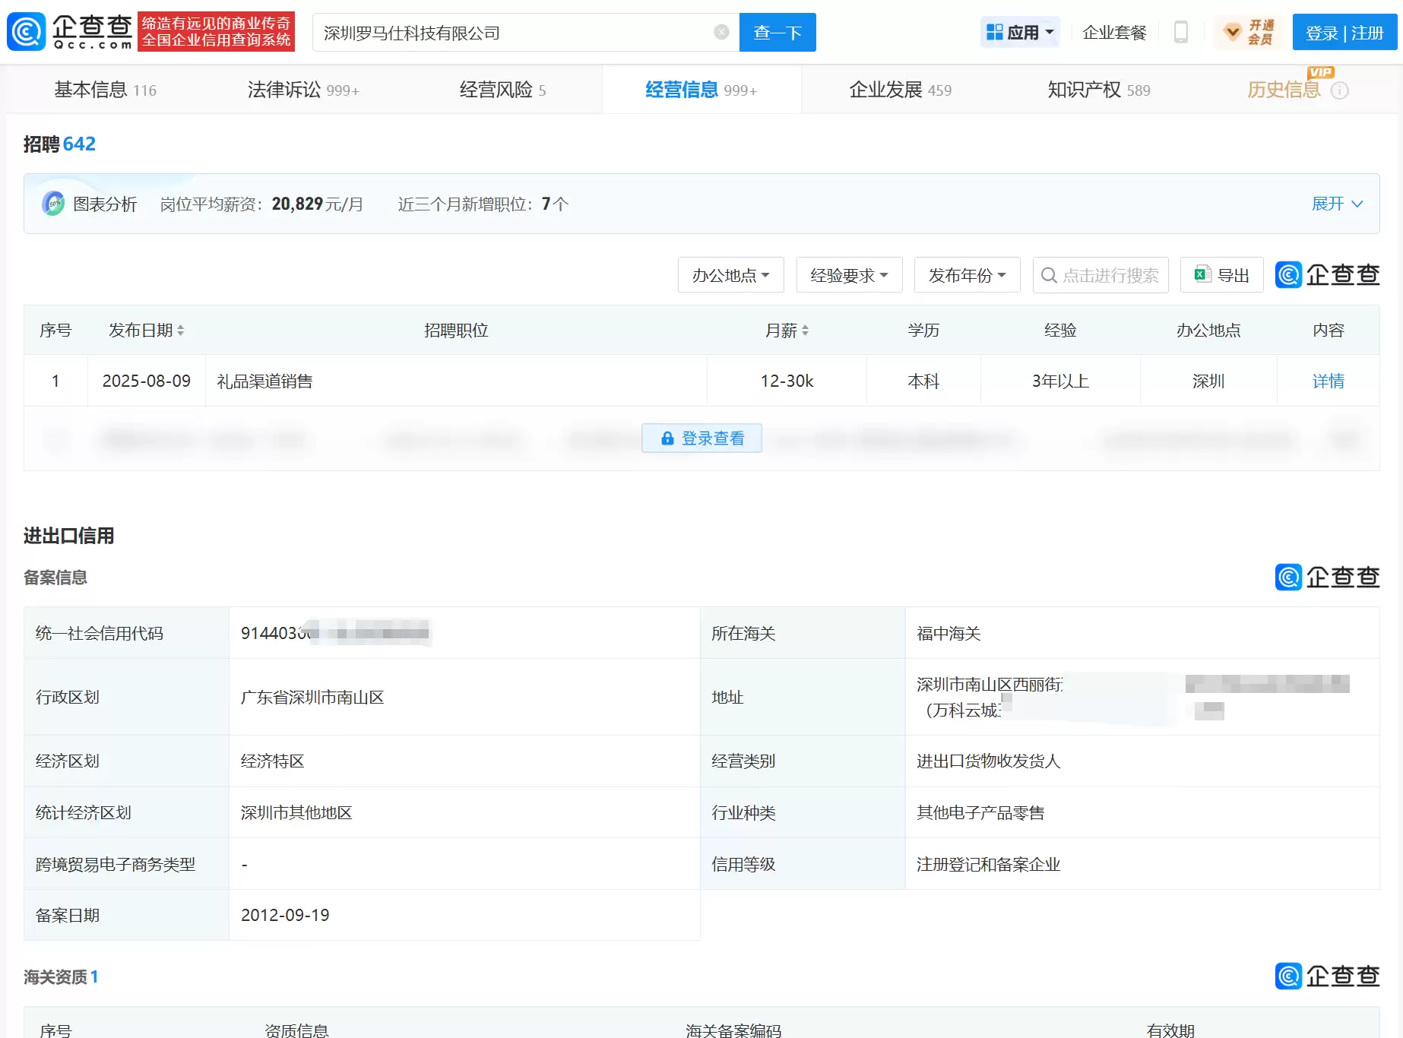Viewport: 1403px width, 1038px height.
Task: Click the clear (x) icon in the search field
Action: (720, 32)
